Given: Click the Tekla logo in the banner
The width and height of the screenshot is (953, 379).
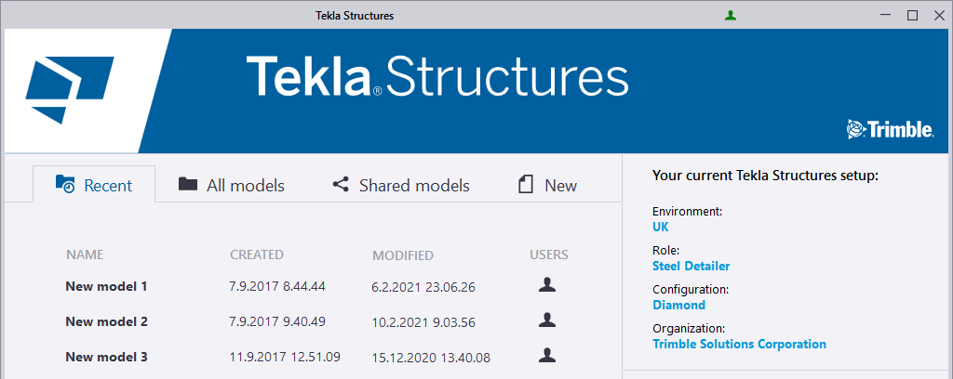Looking at the screenshot, I should point(69,90).
